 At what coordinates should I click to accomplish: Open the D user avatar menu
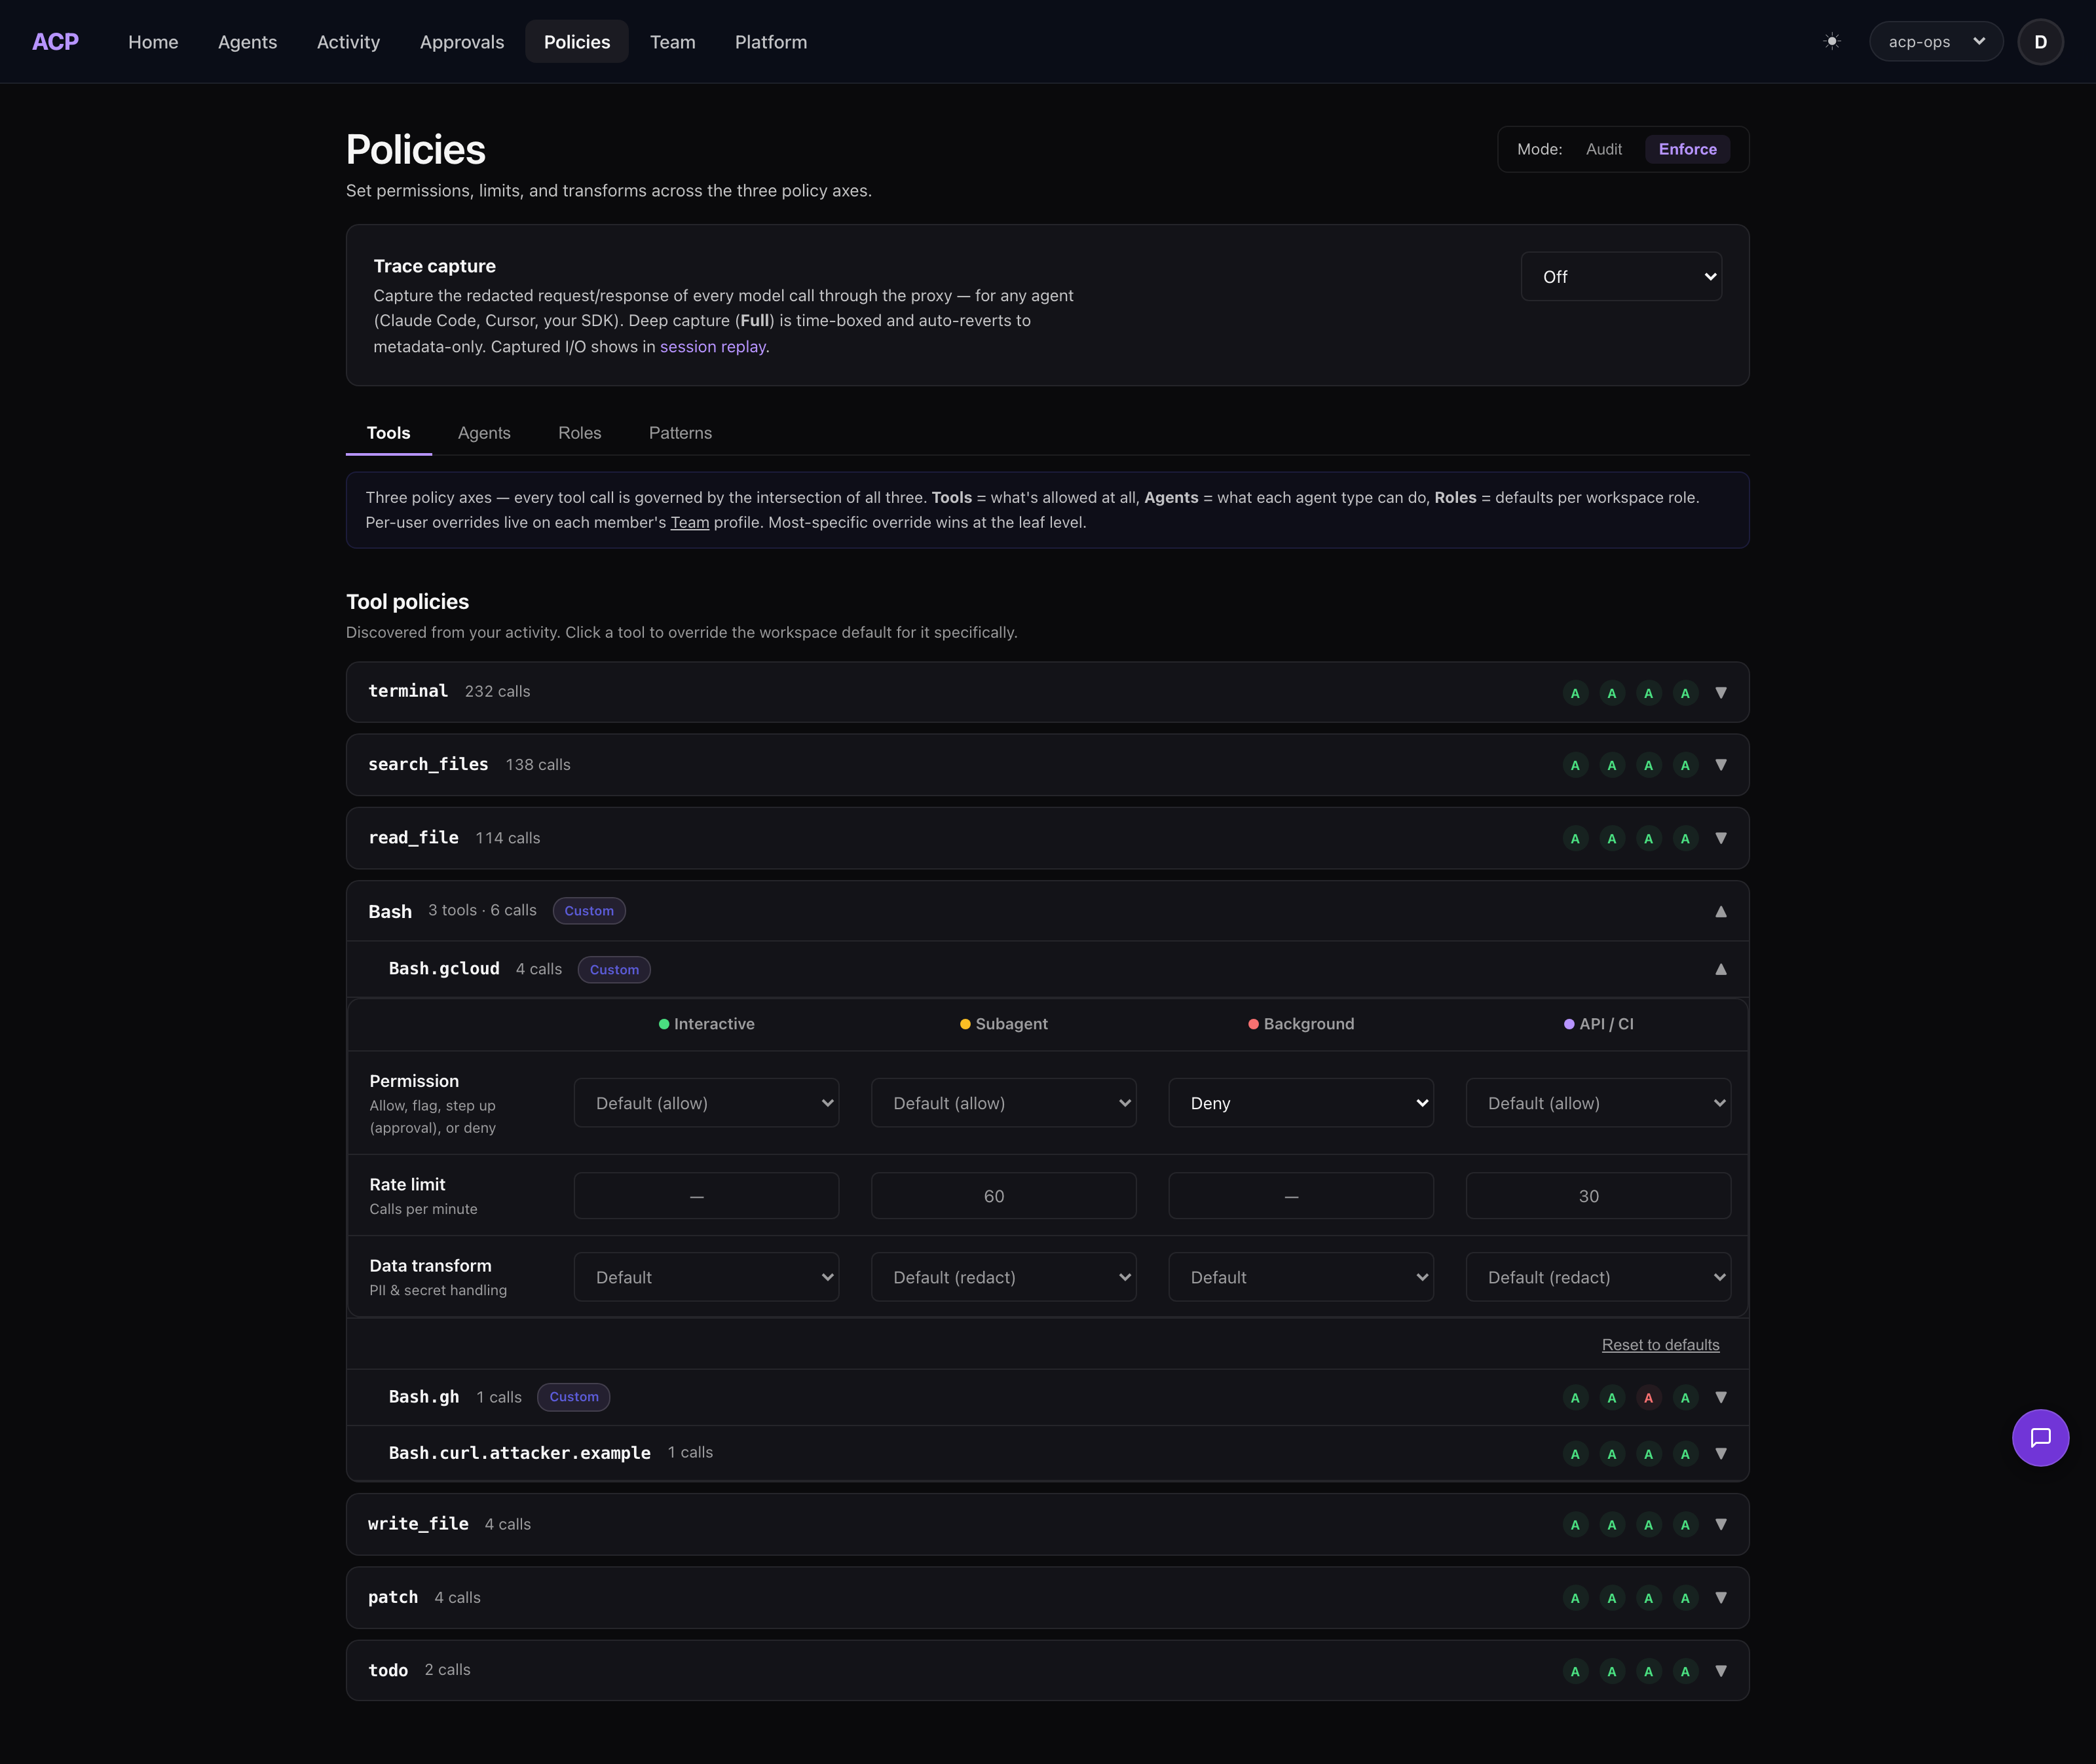click(x=2040, y=42)
